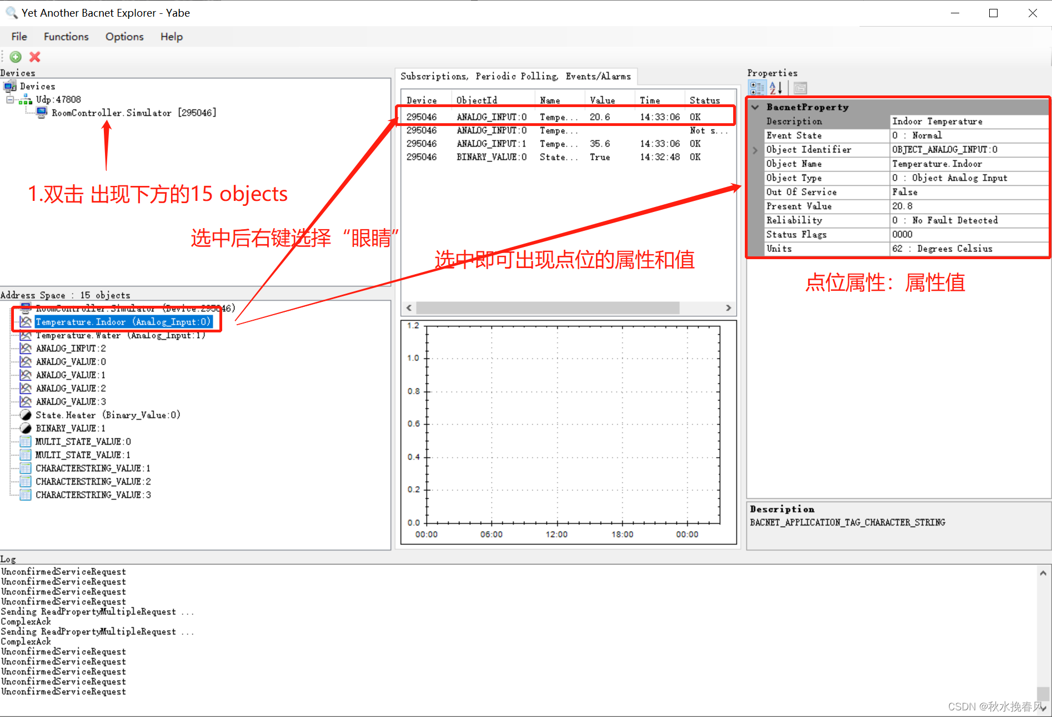Click the Time column header

pyautogui.click(x=659, y=100)
